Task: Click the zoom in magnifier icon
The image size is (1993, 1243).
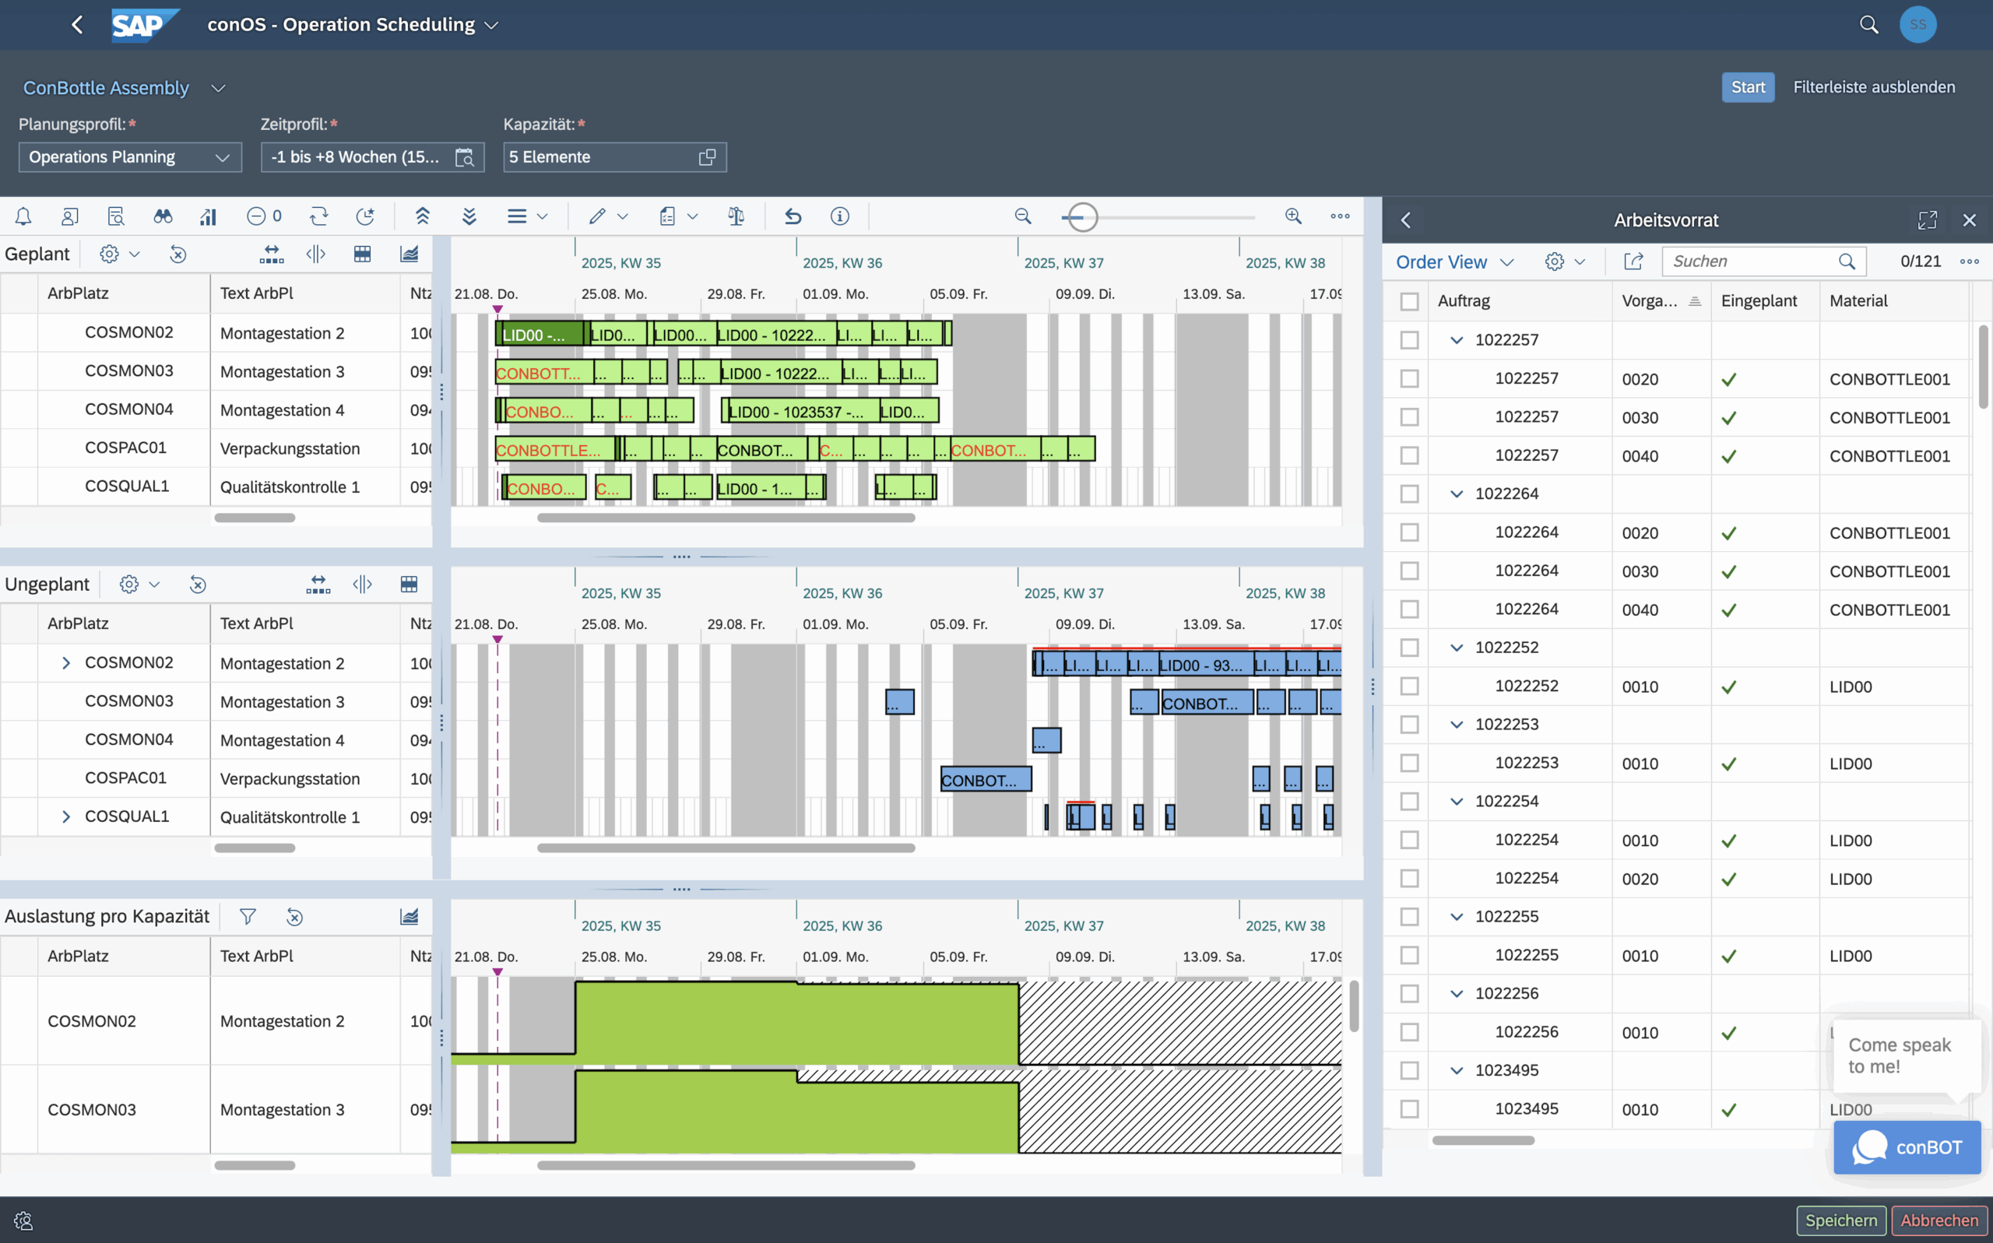Action: click(1293, 216)
